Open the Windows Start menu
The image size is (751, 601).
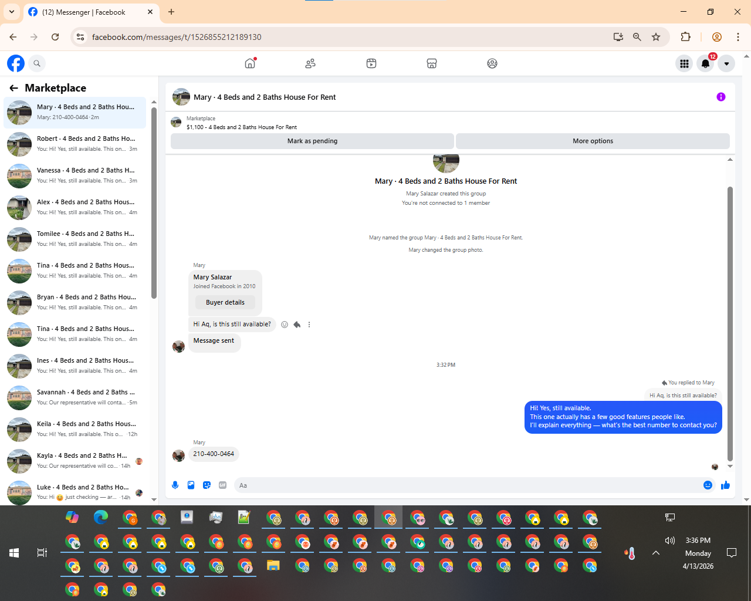[14, 553]
